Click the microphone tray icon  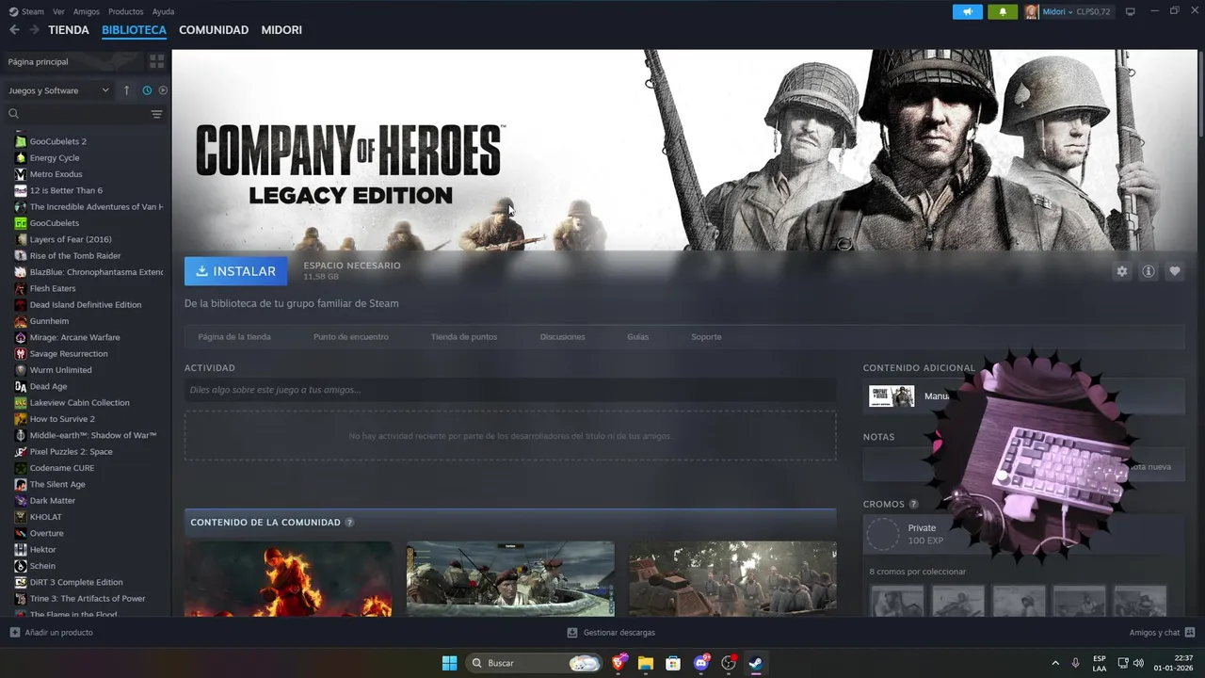tap(1075, 663)
